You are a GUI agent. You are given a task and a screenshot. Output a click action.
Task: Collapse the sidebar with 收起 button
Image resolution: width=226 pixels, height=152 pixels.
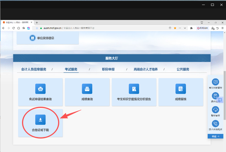coord(216,136)
